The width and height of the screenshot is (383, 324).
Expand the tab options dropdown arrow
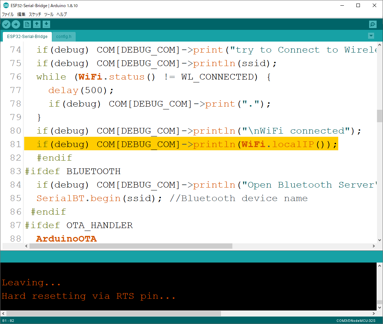(x=371, y=36)
